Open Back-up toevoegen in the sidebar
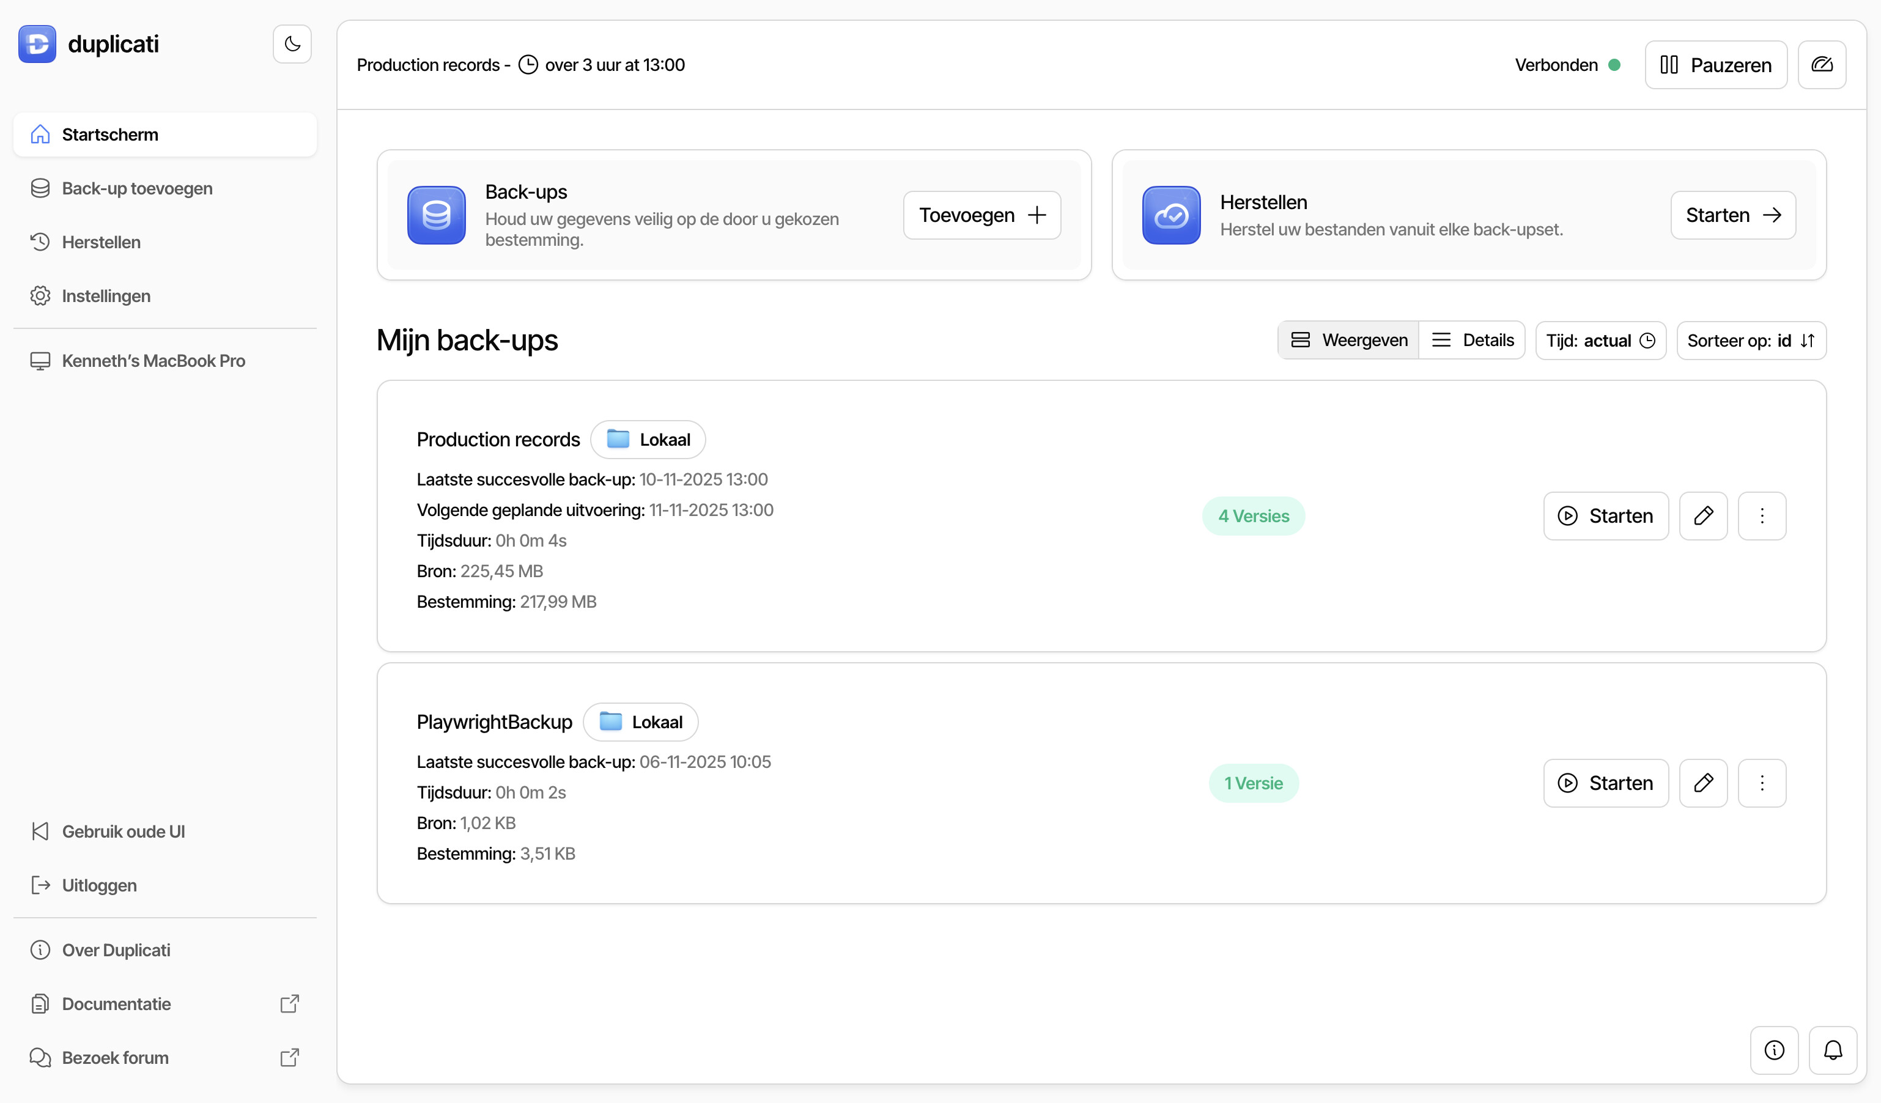Viewport: 1881px width, 1103px height. click(x=136, y=189)
